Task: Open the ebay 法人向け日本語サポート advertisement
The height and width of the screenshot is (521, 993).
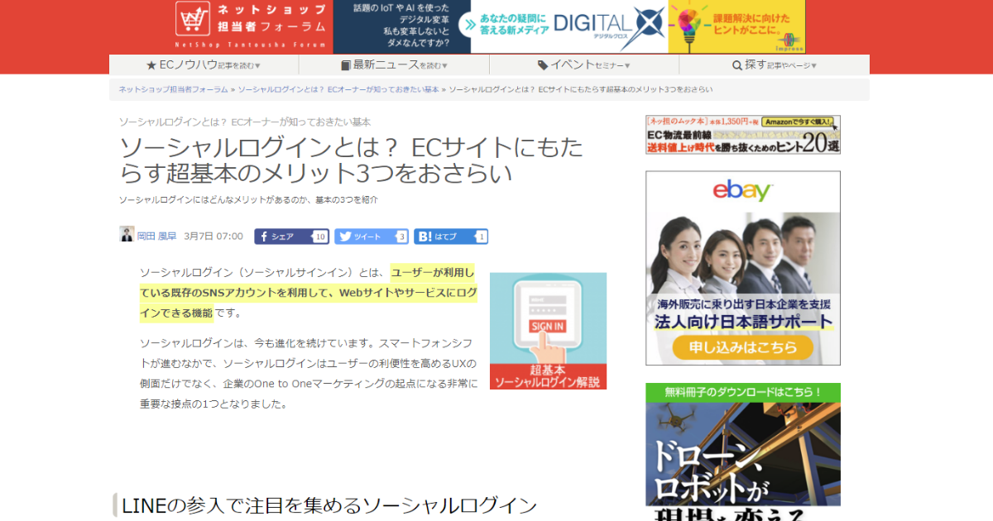Action: [x=743, y=268]
